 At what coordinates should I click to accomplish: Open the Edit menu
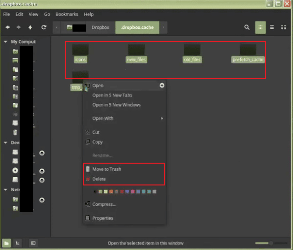[x=19, y=14]
